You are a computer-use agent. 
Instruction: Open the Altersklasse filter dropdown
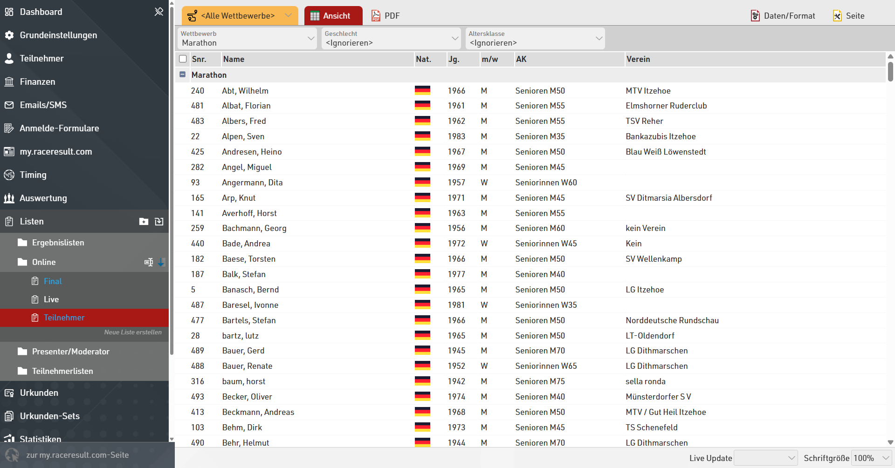click(535, 39)
